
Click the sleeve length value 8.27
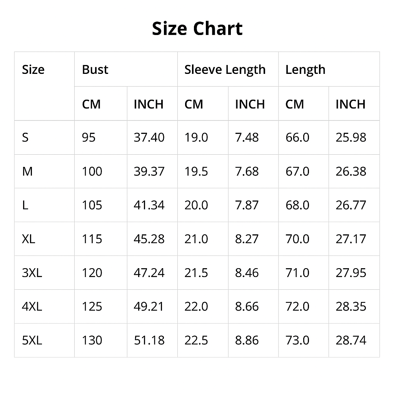tap(247, 239)
